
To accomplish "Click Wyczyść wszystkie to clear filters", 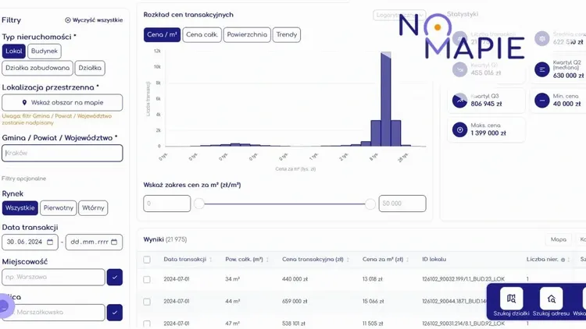I will click(x=94, y=20).
